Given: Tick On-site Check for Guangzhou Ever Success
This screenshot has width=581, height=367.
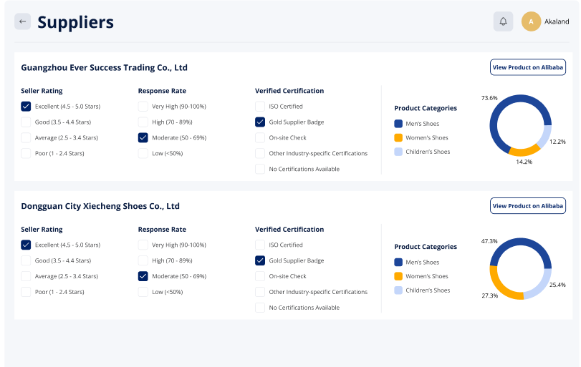Looking at the screenshot, I should 260,138.
